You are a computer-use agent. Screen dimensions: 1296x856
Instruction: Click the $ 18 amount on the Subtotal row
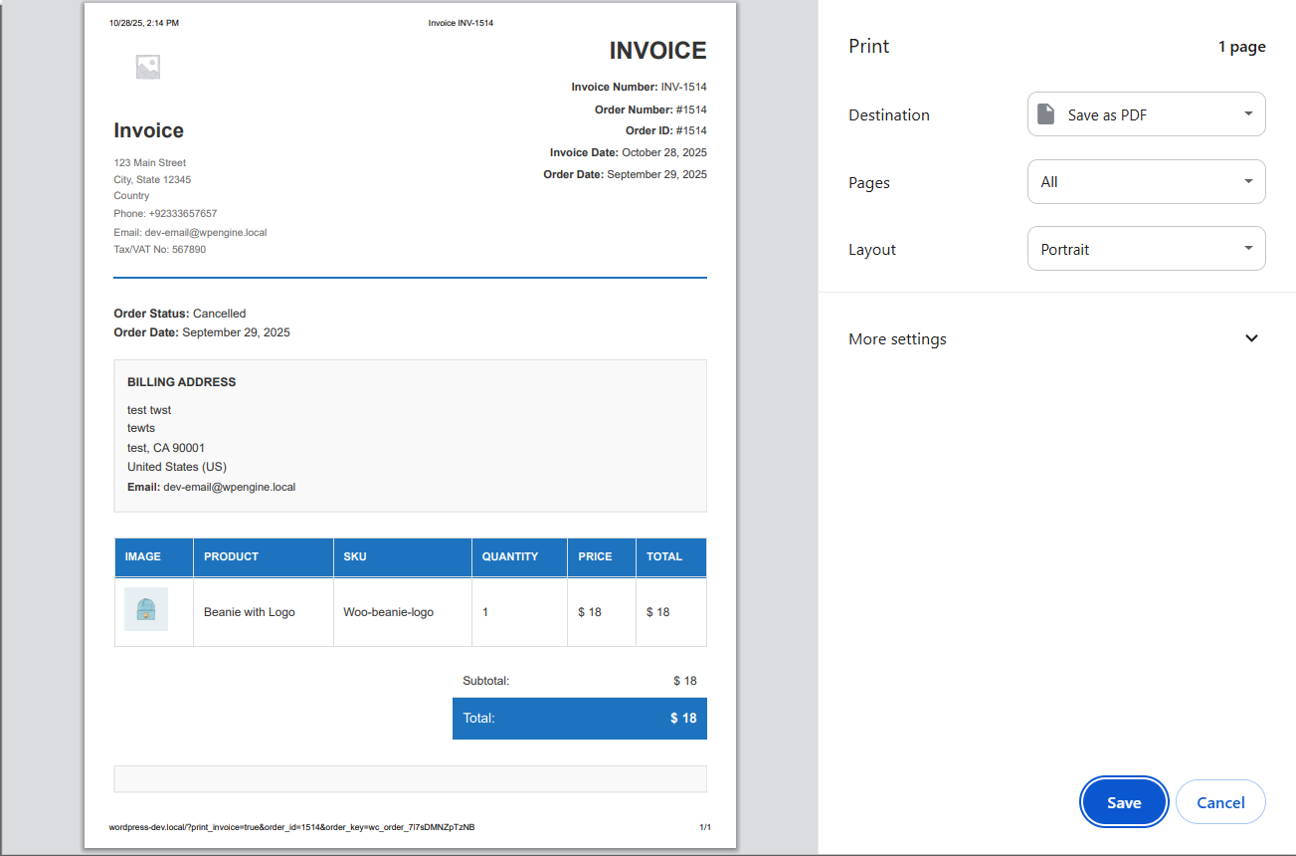685,681
